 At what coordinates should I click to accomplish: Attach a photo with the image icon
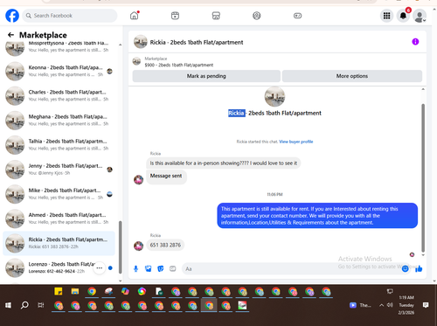149,268
